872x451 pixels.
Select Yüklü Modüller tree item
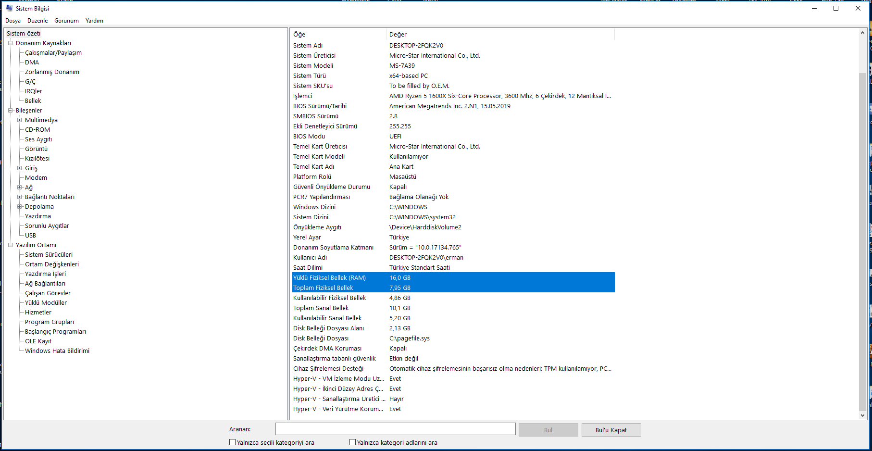tap(46, 303)
